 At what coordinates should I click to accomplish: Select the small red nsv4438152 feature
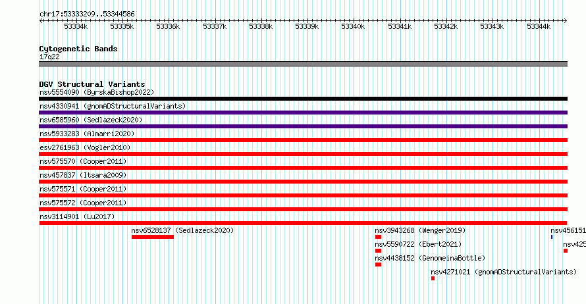(x=378, y=265)
